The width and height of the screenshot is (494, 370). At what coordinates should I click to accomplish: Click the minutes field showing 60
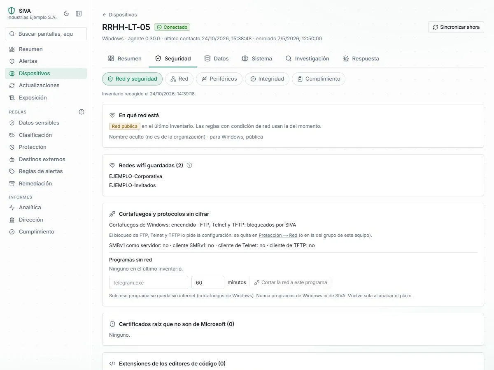click(208, 282)
